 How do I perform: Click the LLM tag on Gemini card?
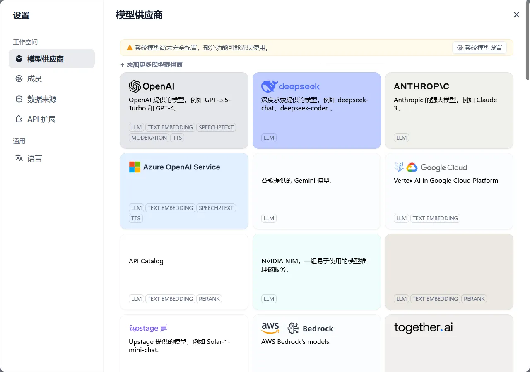coord(269,218)
